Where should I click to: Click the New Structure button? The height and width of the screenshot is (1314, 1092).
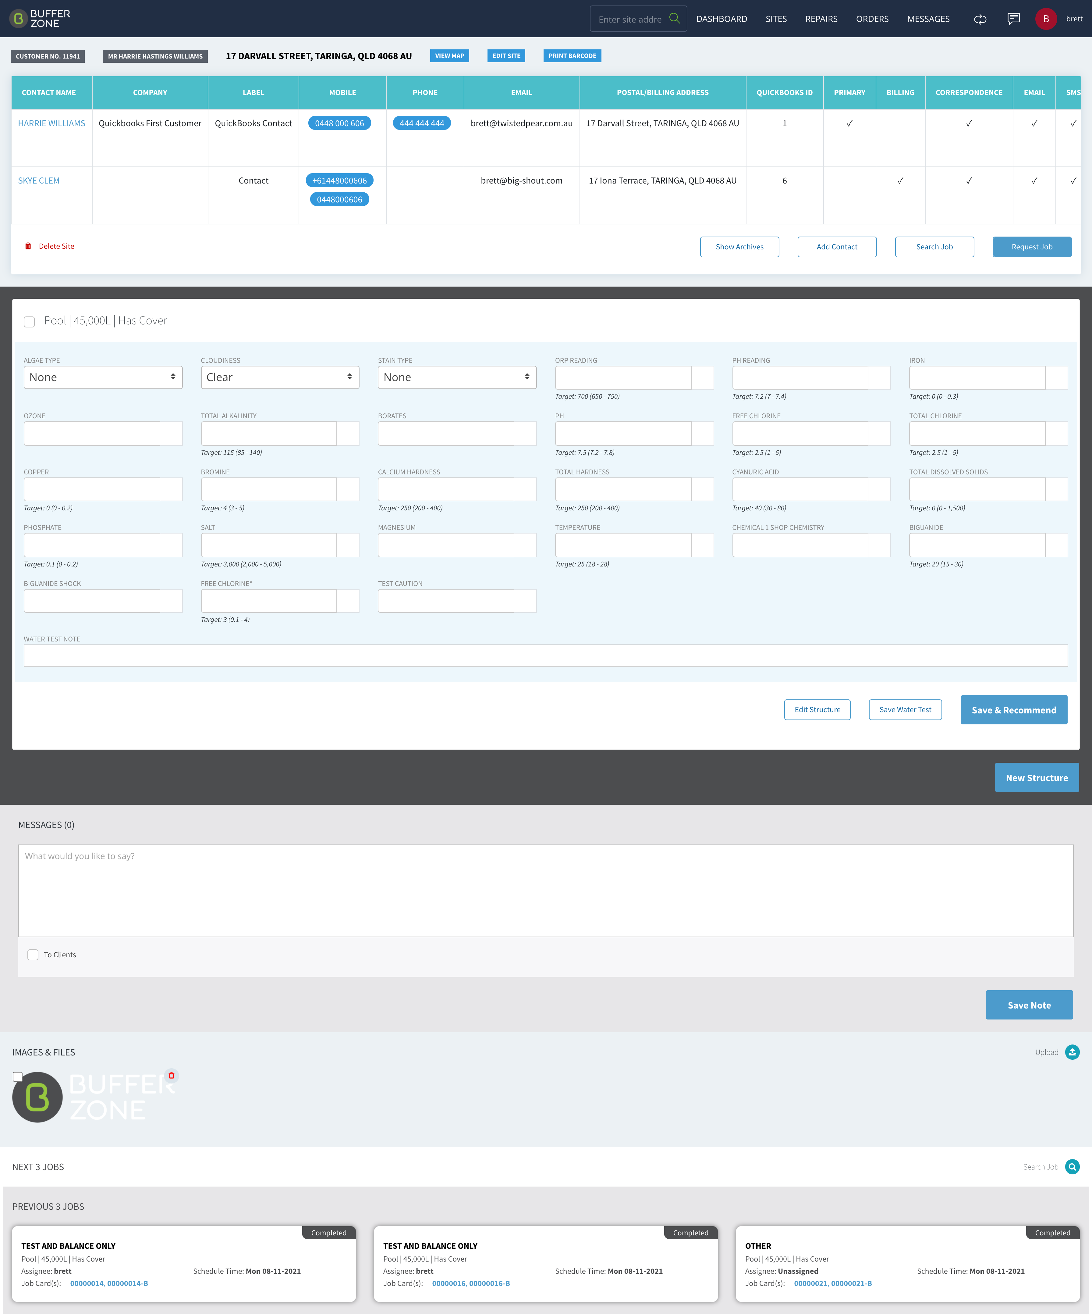1037,777
